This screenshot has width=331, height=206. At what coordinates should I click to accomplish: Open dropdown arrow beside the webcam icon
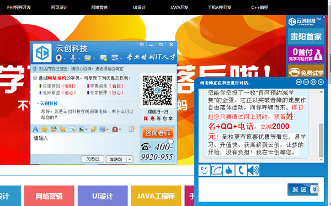65,58
